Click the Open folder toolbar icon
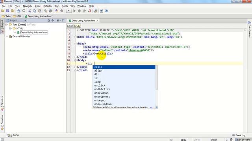Screen dimensions: 252x141 [3, 11]
